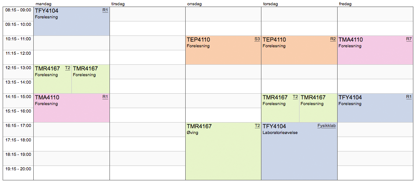Select the 19:15 - 20:00 time row label
The width and height of the screenshot is (416, 183).
18,169
